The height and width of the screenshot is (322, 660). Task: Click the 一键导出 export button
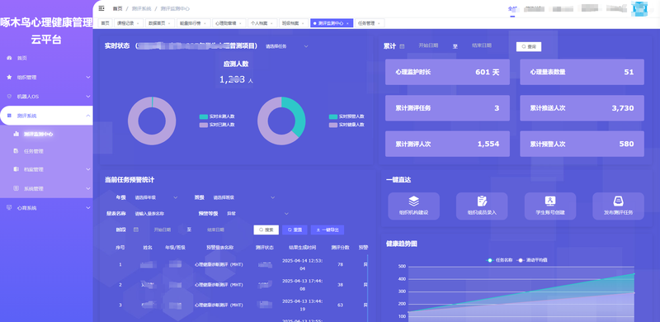tap(327, 230)
